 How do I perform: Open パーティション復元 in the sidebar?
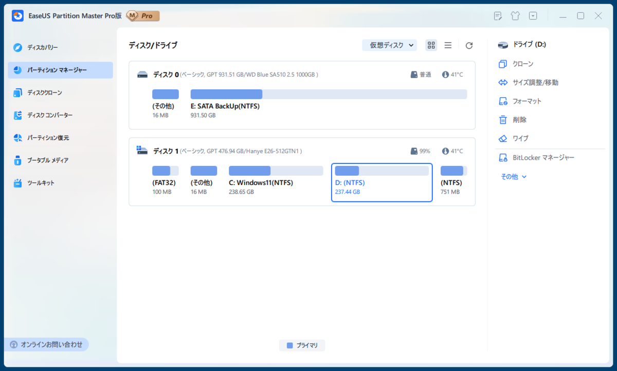coord(60,138)
